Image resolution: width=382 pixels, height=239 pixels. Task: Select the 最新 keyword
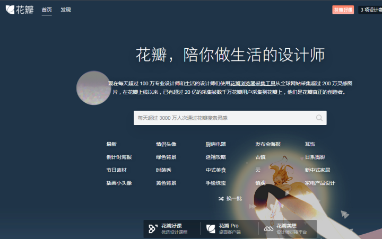(111, 144)
